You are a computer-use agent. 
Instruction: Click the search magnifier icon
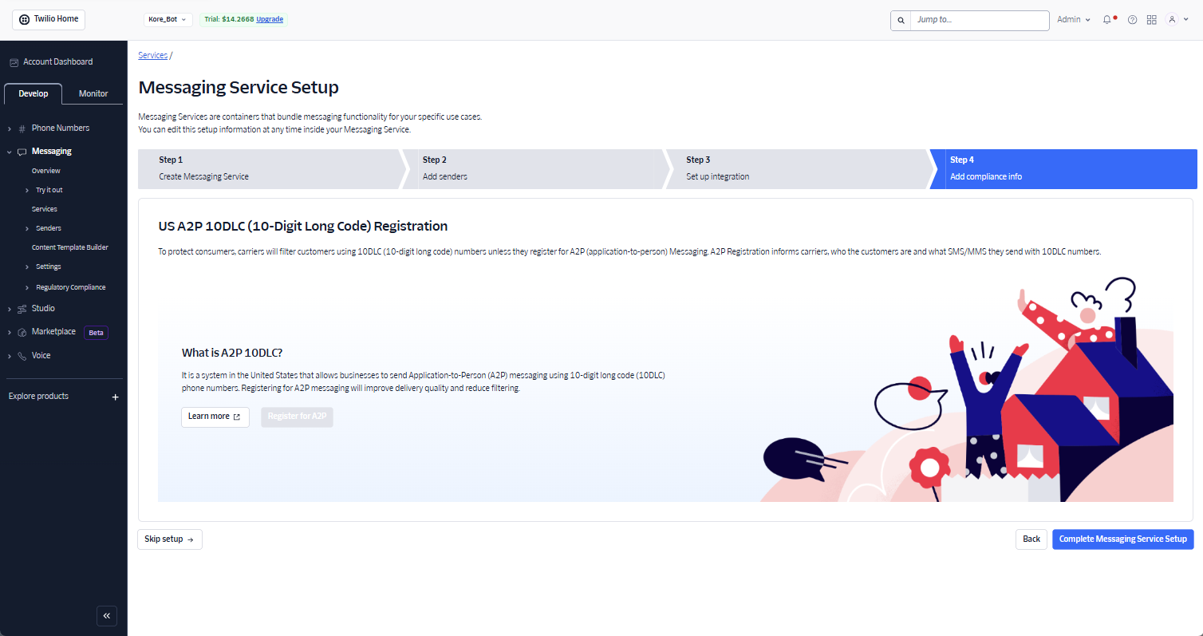[x=901, y=20]
